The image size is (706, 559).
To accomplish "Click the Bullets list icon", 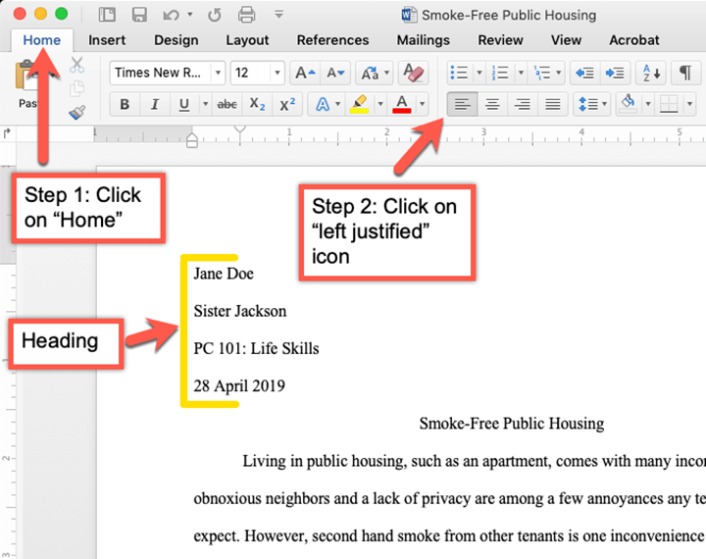I will pyautogui.click(x=460, y=73).
